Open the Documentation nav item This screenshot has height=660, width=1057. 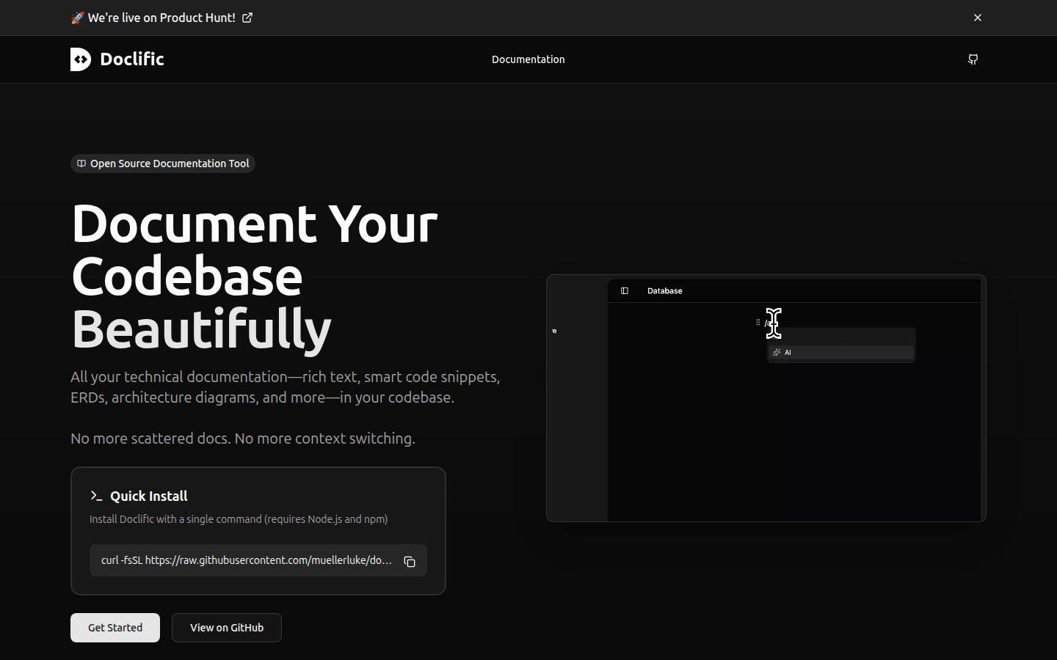click(528, 59)
